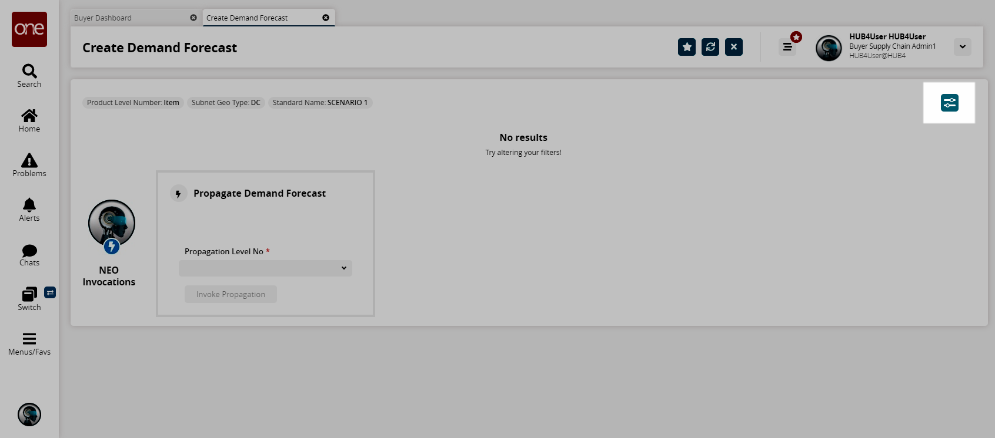Click the ONE Network logo
995x438 pixels.
(x=29, y=29)
